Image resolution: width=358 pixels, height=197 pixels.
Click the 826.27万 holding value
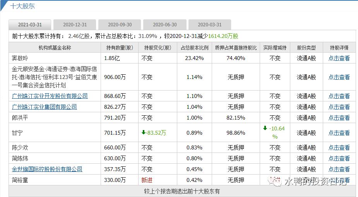pyautogui.click(x=115, y=107)
